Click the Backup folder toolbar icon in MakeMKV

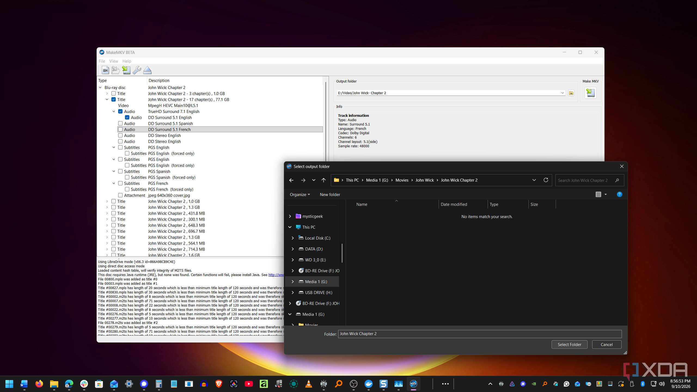coord(115,70)
